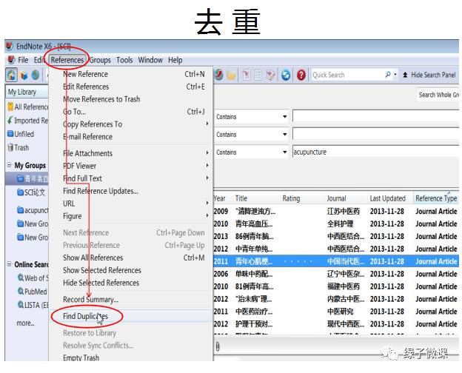Collapse the Online Search section

point(9,263)
